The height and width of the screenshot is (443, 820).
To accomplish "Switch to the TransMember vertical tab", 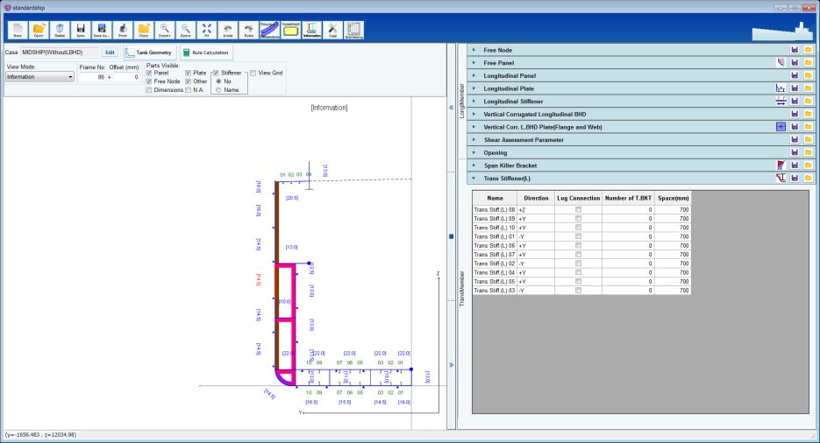I will tap(462, 288).
